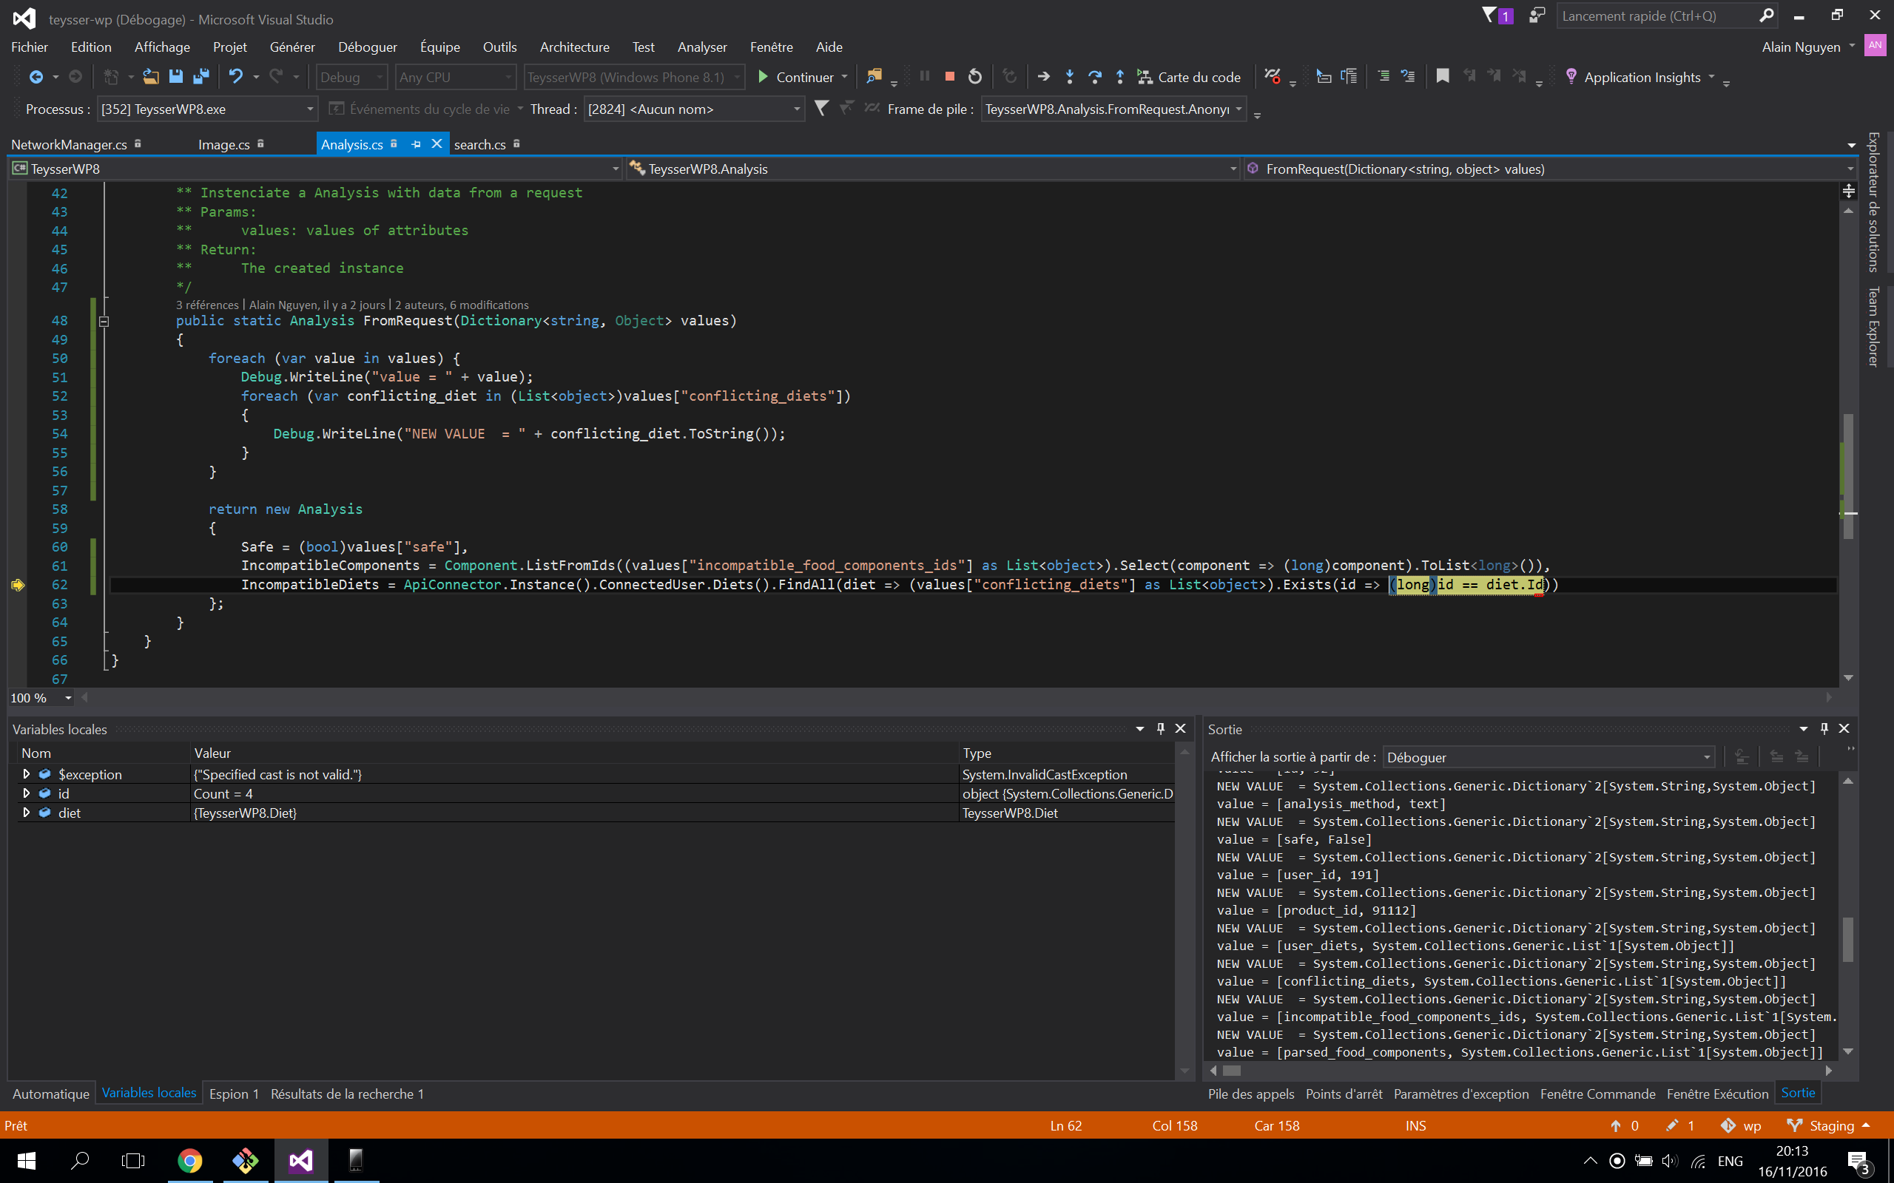Open the Frame de pile dropdown
This screenshot has height=1183, width=1894.
[x=1113, y=109]
